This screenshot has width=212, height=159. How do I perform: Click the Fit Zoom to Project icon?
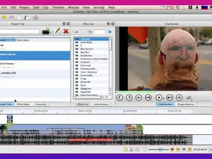coord(145,150)
